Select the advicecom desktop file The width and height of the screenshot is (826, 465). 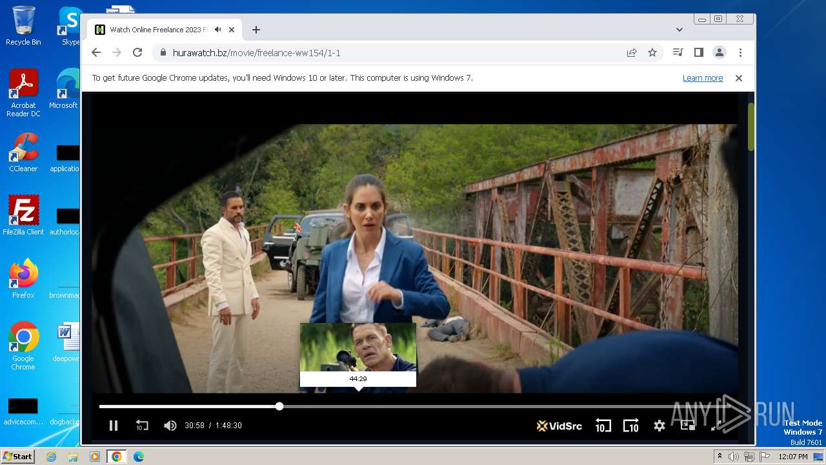click(x=23, y=411)
